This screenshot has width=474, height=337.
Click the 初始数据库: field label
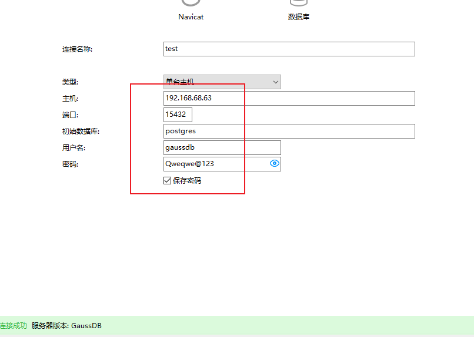[81, 132]
